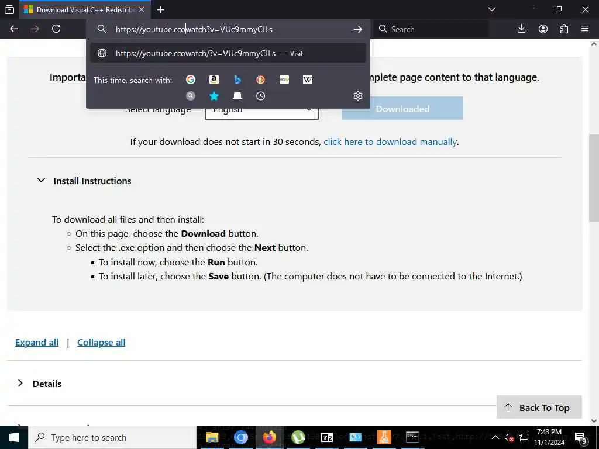Open uTorrent from the taskbar
599x449 pixels.
pos(298,437)
